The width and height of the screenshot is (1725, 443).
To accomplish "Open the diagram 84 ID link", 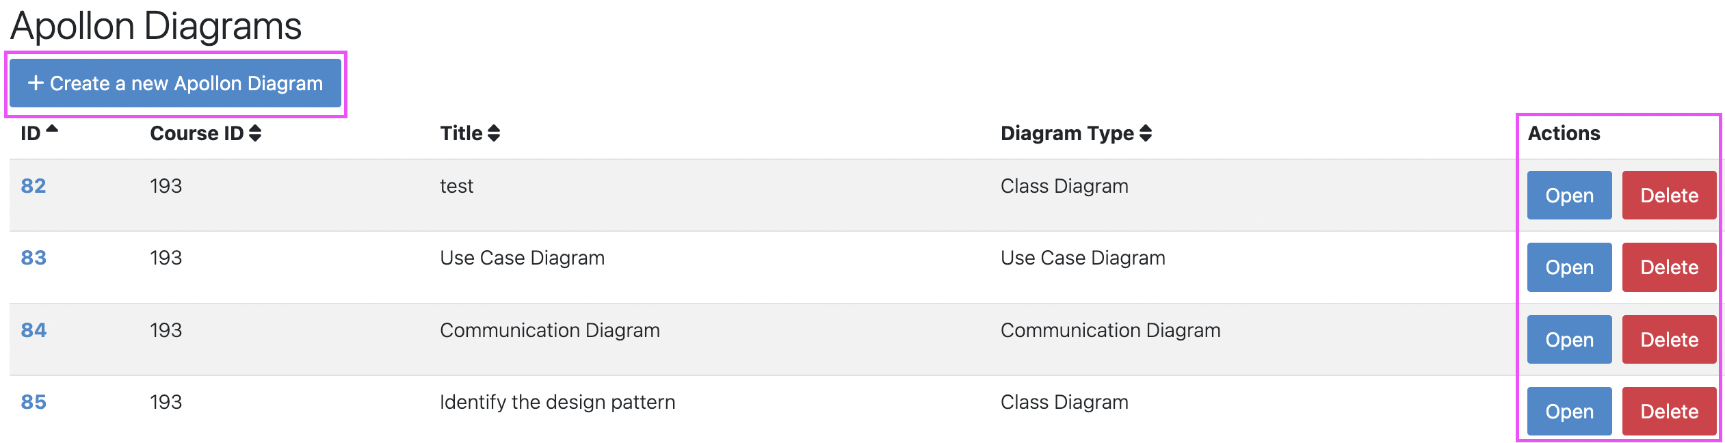I will 34,330.
